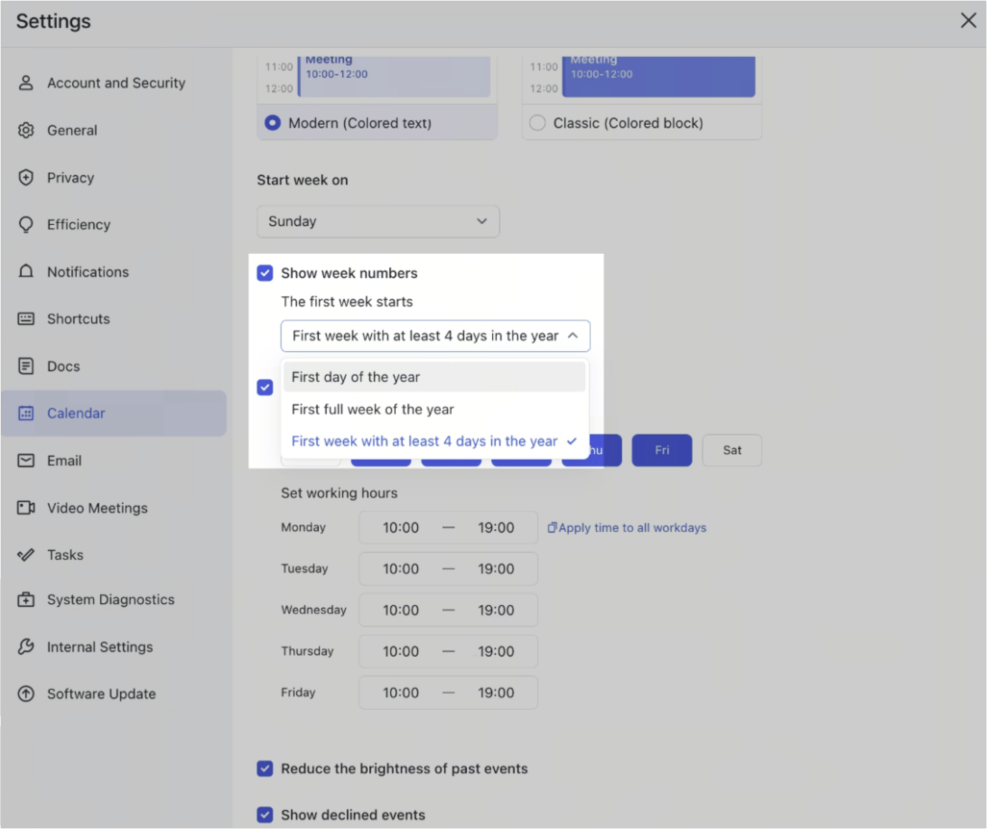Open Email settings via its envelope icon
The width and height of the screenshot is (987, 829).
(24, 461)
